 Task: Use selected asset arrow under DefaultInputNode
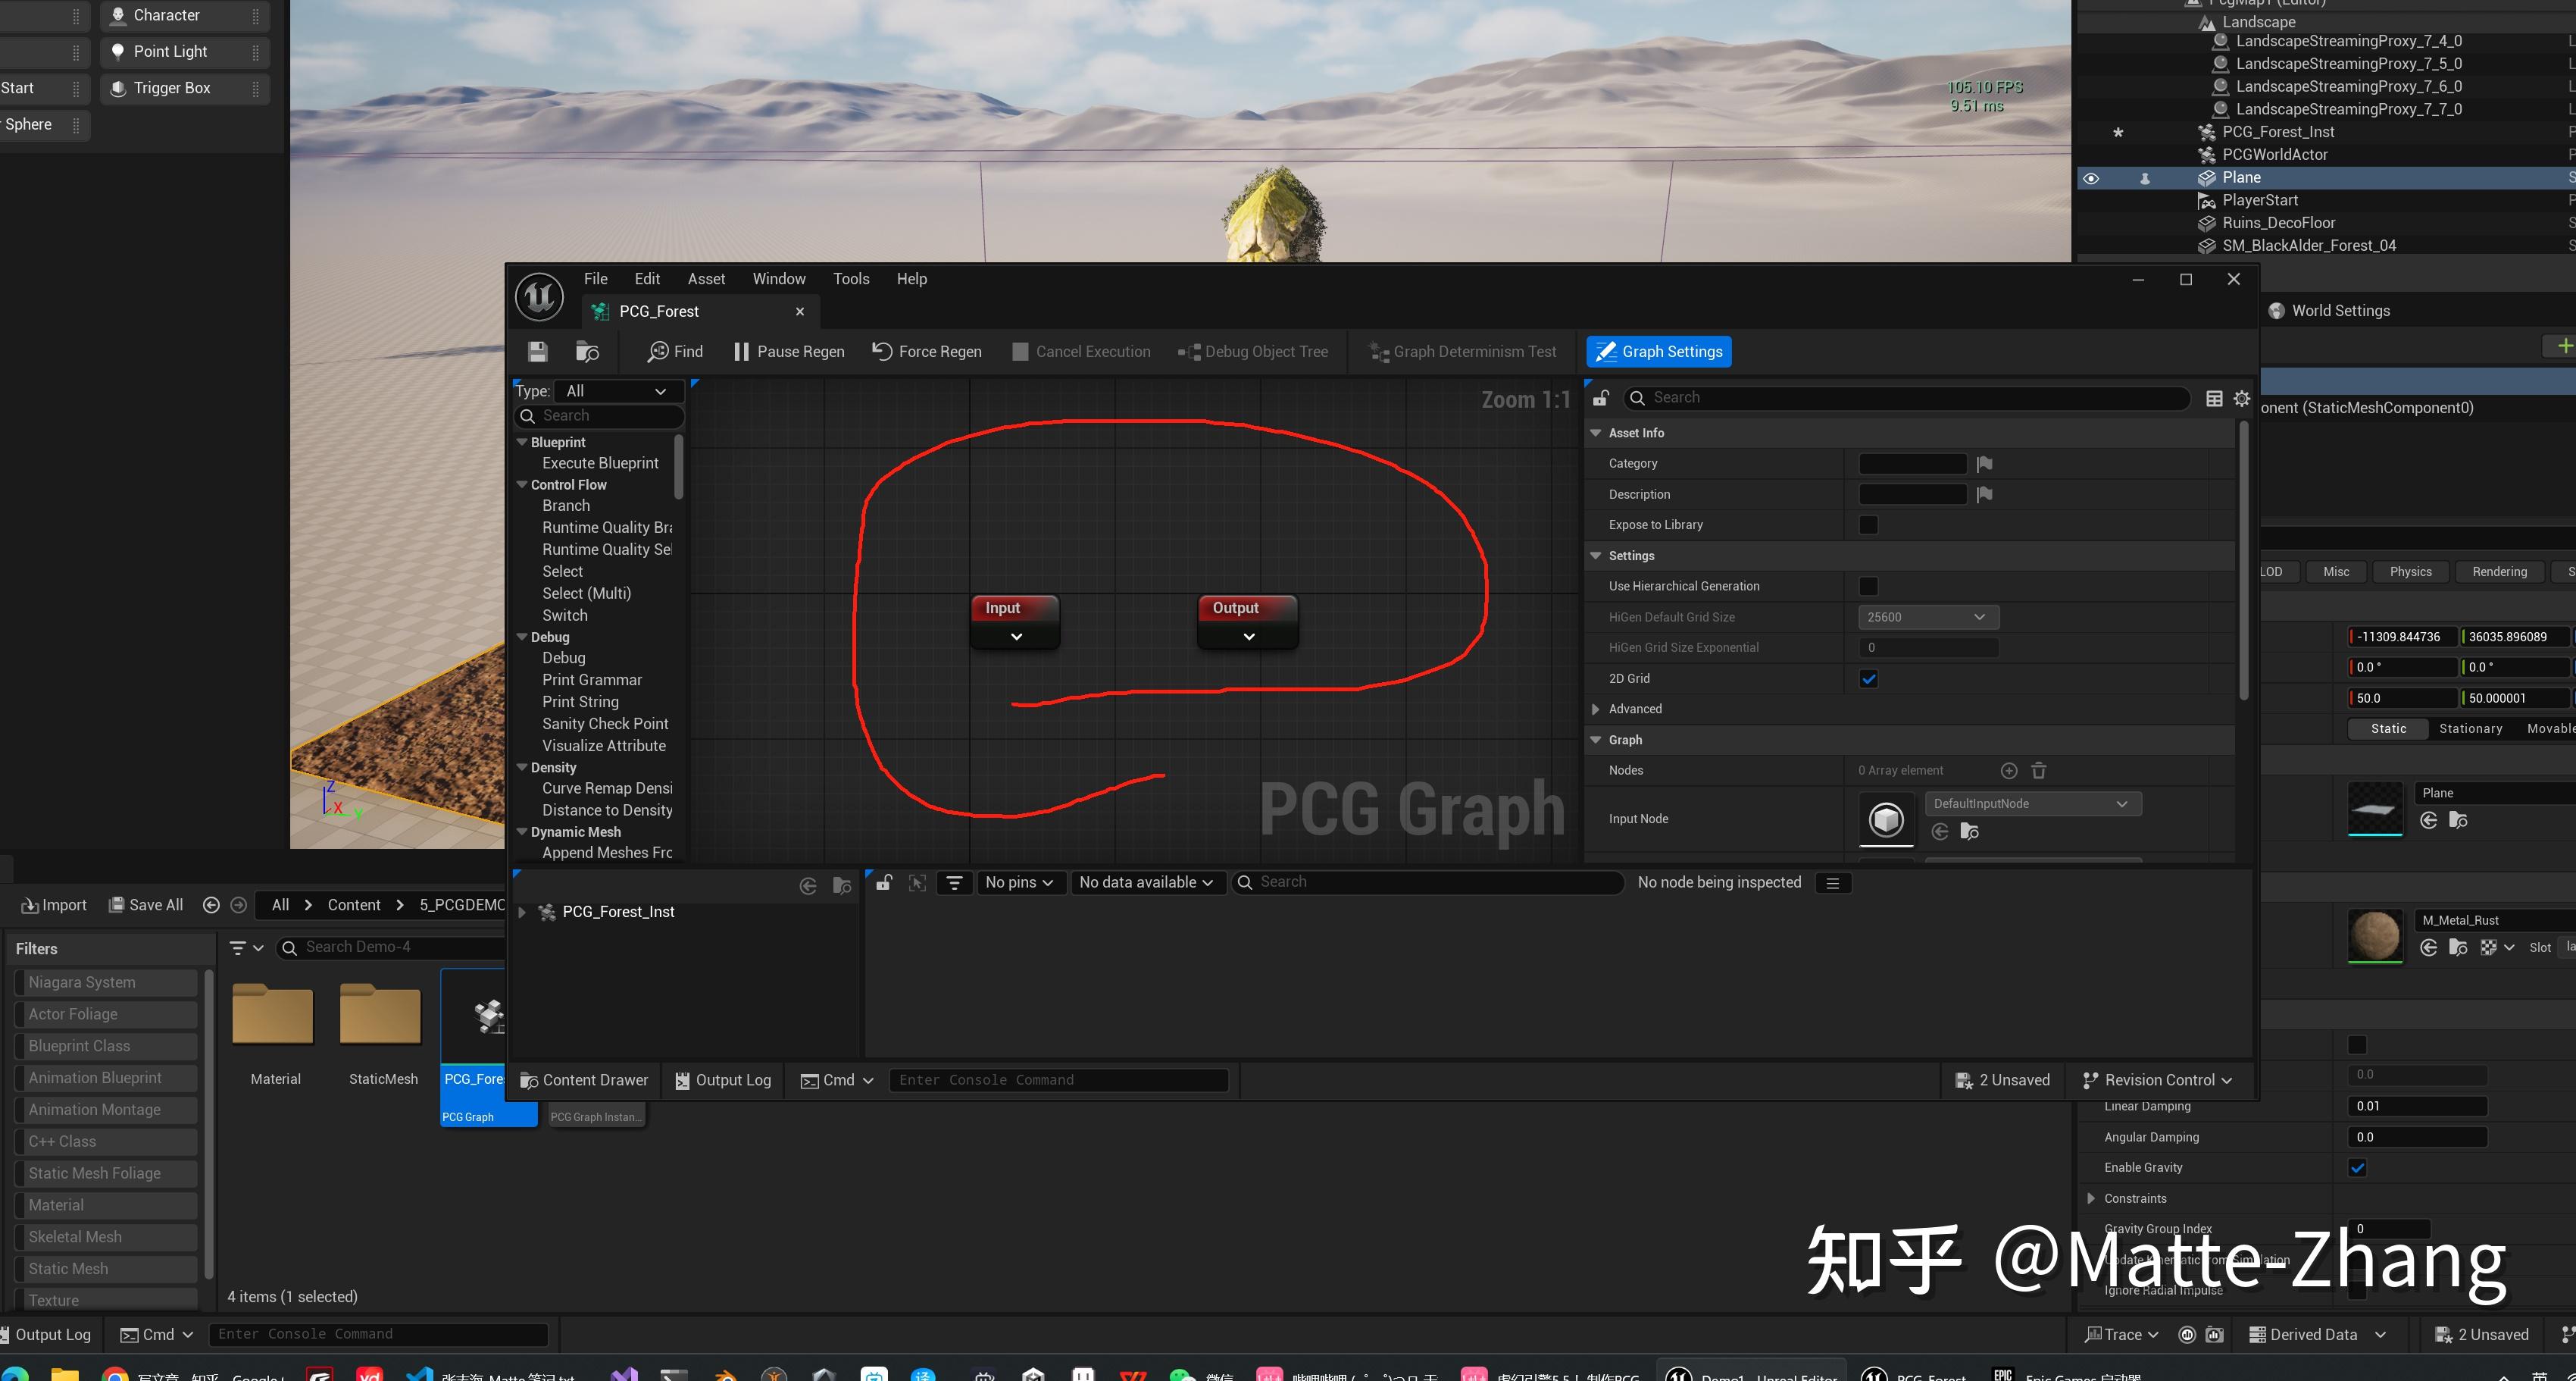pyautogui.click(x=1939, y=831)
